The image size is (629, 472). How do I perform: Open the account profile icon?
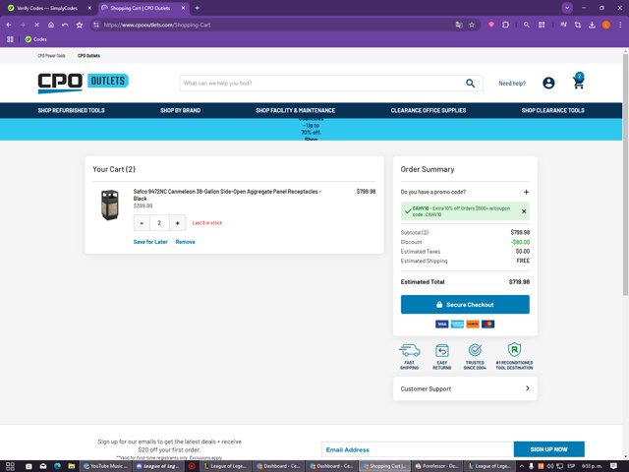point(548,83)
